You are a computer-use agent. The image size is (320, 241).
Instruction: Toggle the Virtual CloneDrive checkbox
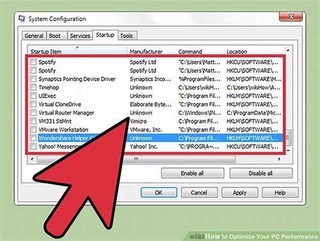click(33, 104)
